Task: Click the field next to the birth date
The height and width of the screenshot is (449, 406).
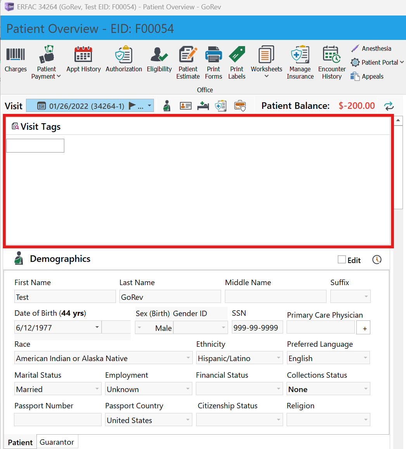Action: click(116, 327)
